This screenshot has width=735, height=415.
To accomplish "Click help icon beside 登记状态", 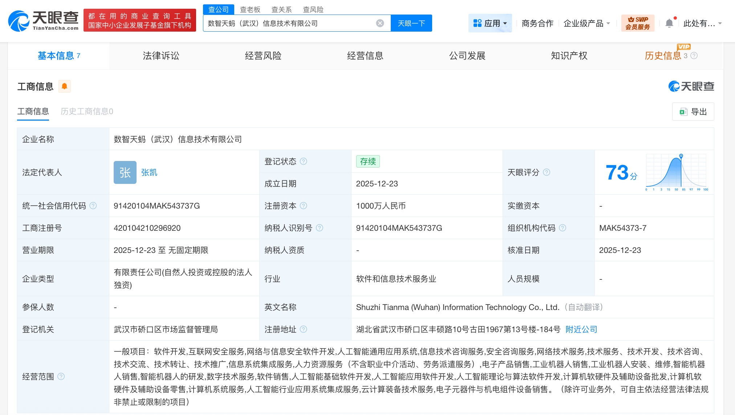I will [304, 161].
